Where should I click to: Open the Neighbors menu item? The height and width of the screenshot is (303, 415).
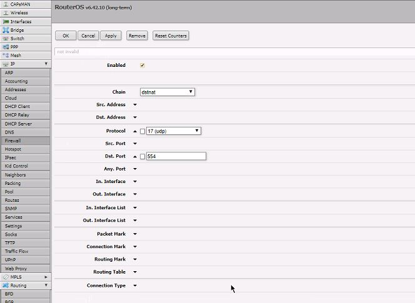click(x=26, y=175)
